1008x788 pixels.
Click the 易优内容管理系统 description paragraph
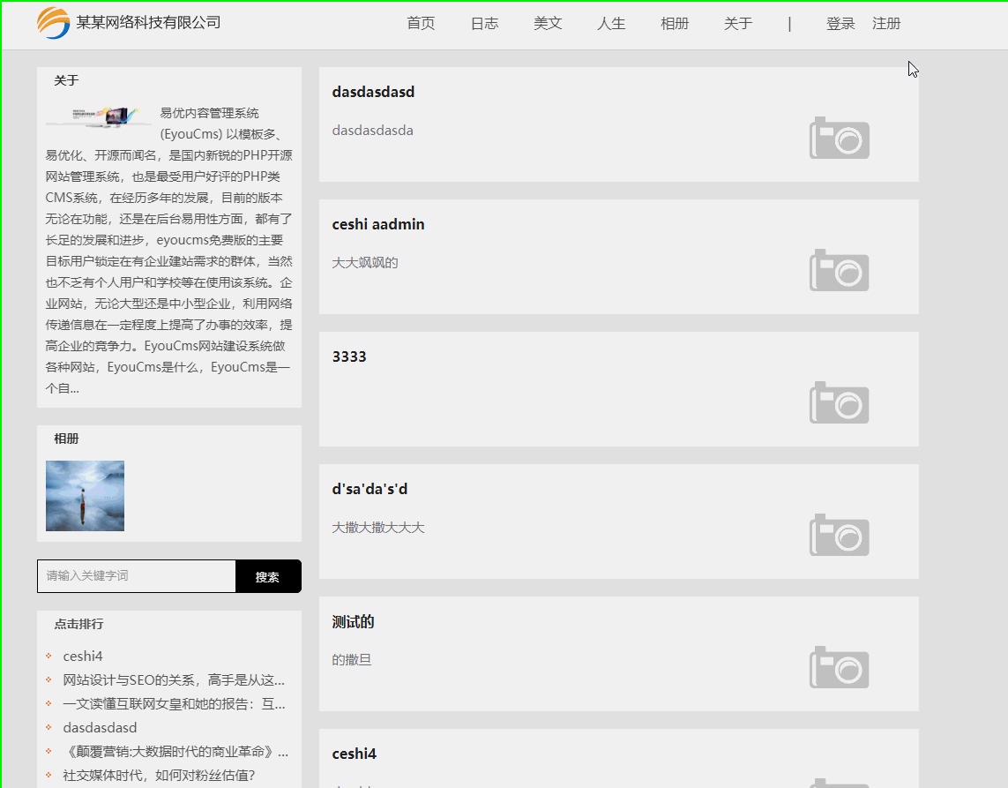pyautogui.click(x=169, y=251)
